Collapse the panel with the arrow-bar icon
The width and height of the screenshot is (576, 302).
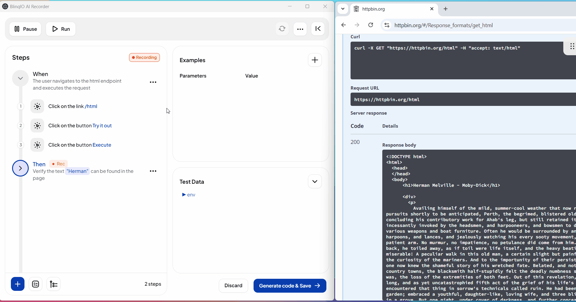tap(318, 29)
